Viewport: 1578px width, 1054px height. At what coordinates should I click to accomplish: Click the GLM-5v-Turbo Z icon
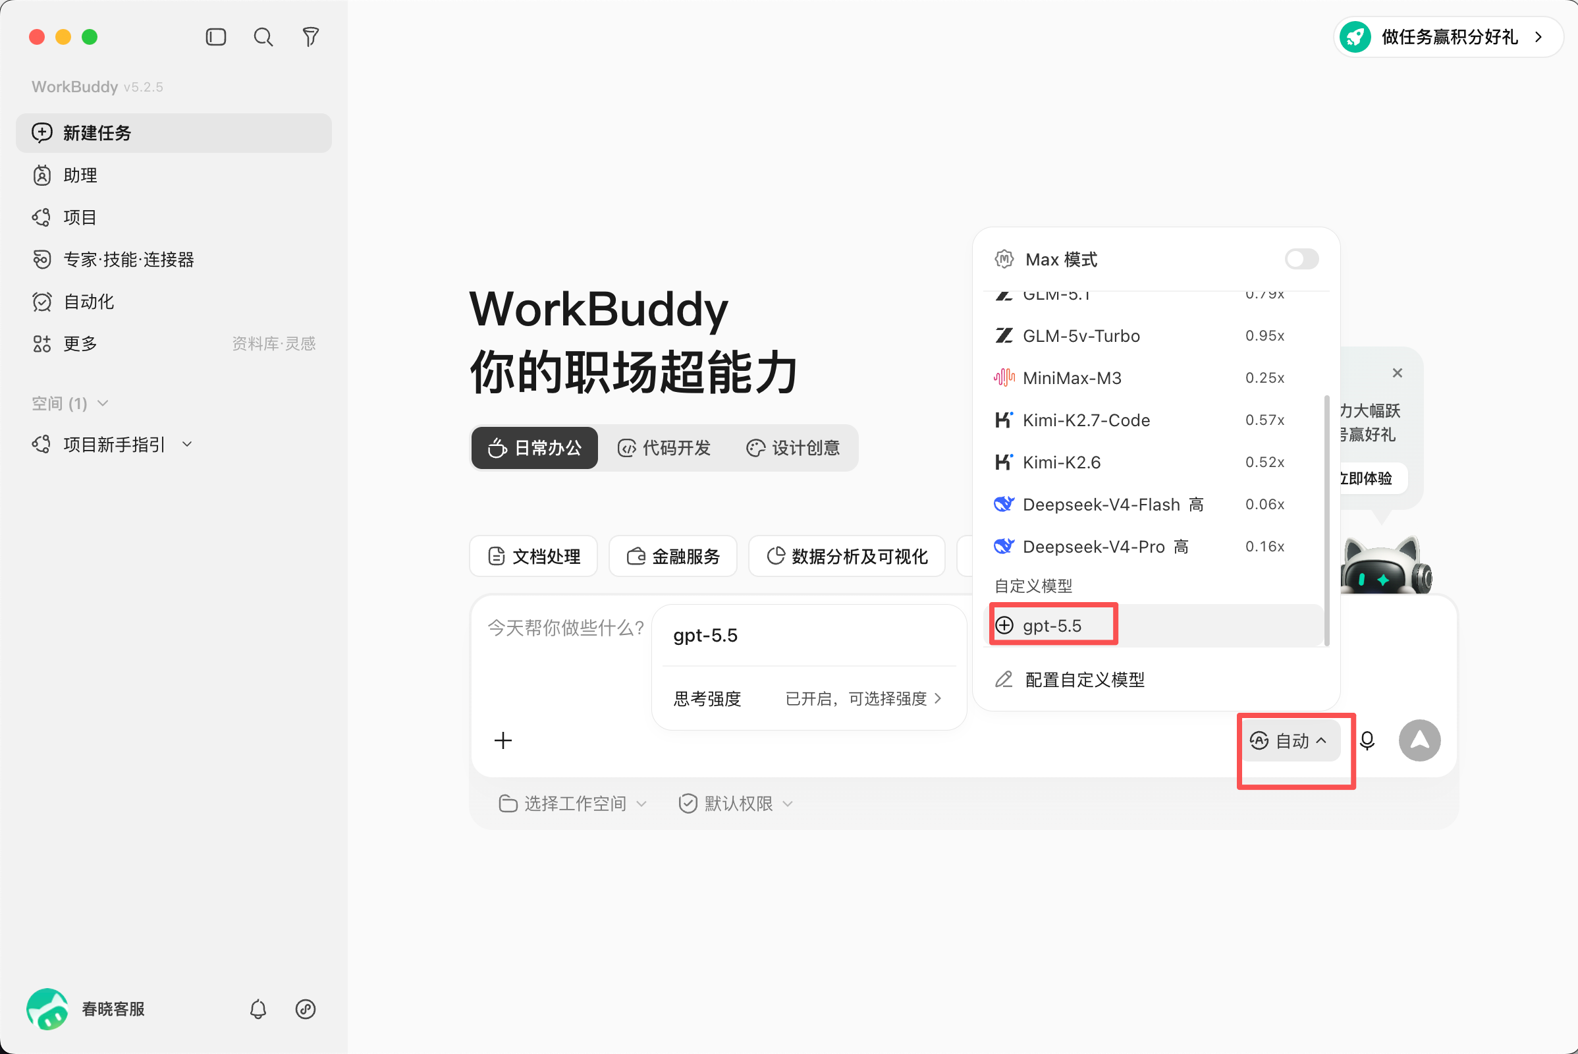pos(1004,335)
